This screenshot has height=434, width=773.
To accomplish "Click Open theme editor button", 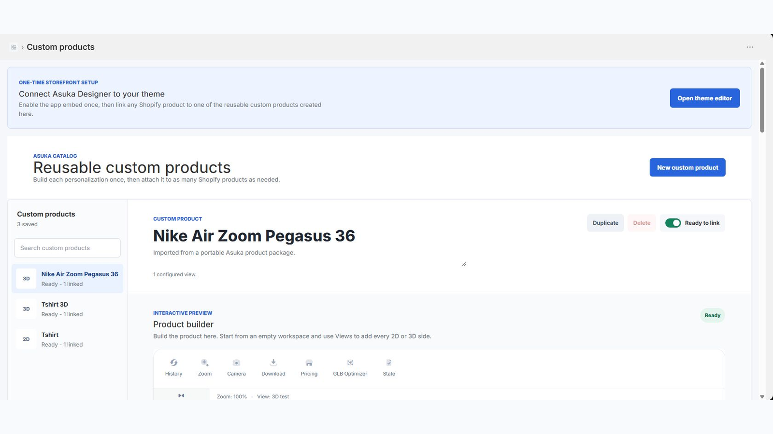I will [704, 98].
